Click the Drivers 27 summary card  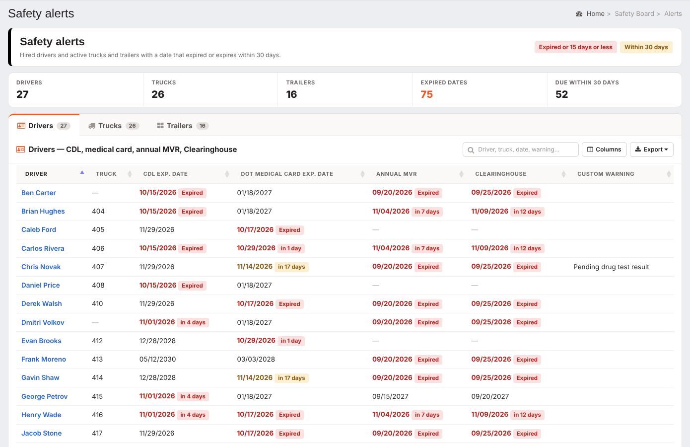76,90
